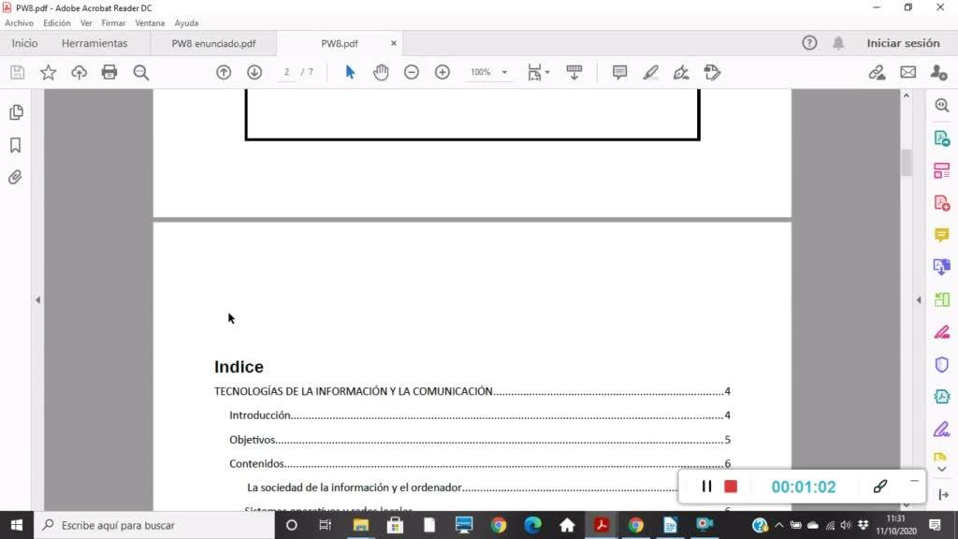This screenshot has width=958, height=539.
Task: Collapse the right tools pane icon at bottom
Action: [x=943, y=494]
